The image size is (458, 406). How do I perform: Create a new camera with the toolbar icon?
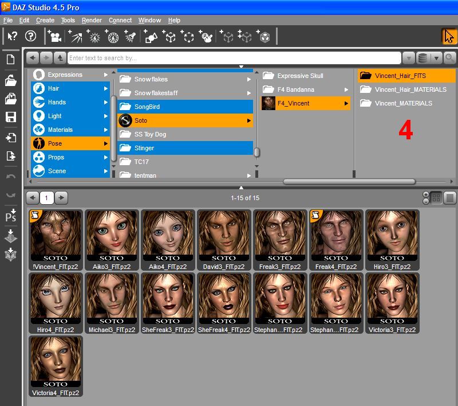54,36
